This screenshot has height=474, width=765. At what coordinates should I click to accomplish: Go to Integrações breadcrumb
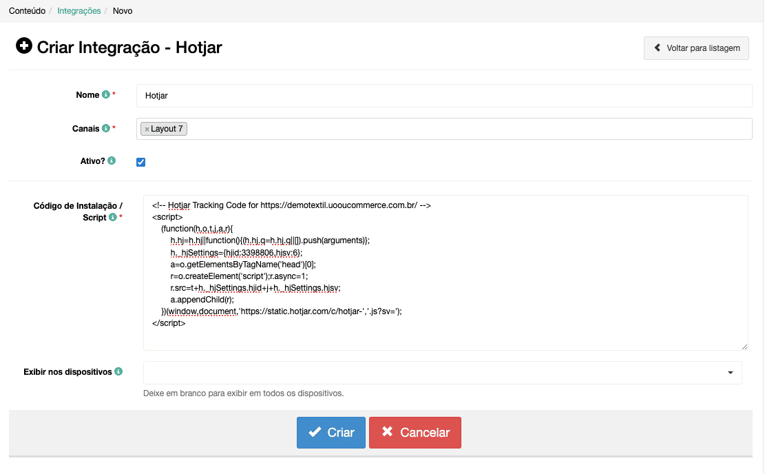tap(78, 11)
